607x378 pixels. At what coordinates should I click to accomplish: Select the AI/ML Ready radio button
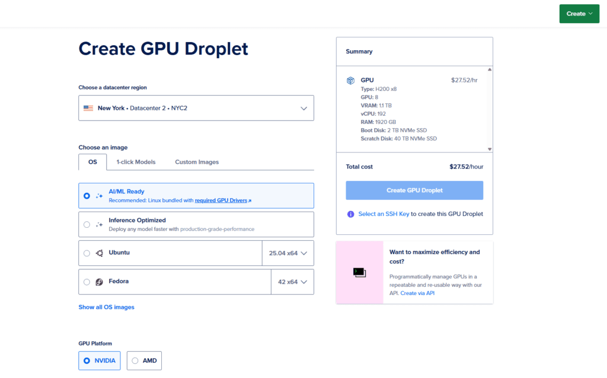pos(87,196)
